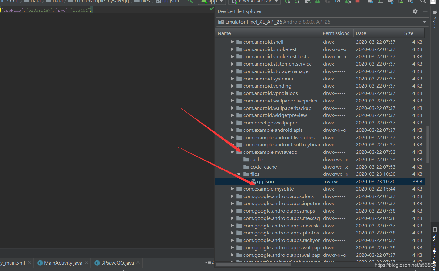
Task: Select the com.example.android.livecubes row
Action: point(320,138)
